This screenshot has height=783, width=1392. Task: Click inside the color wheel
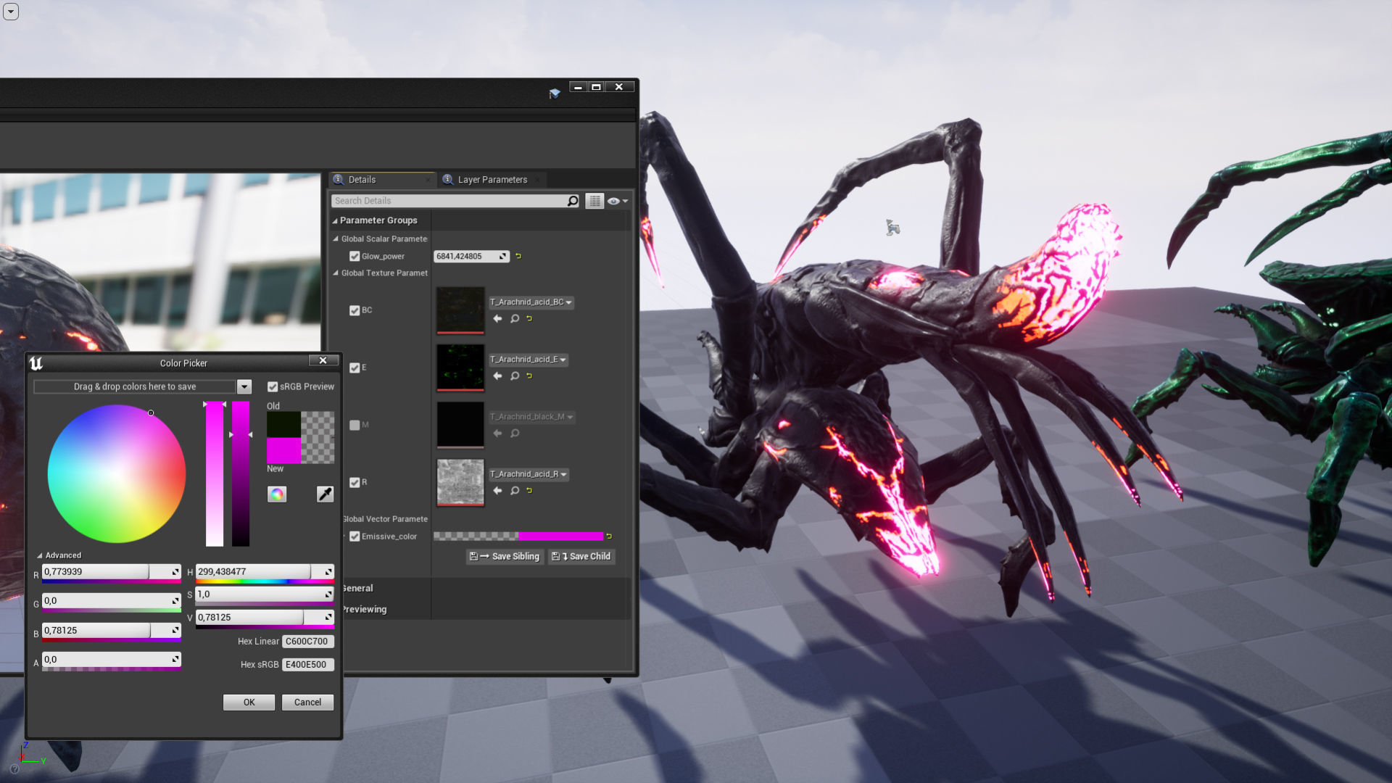(x=117, y=474)
